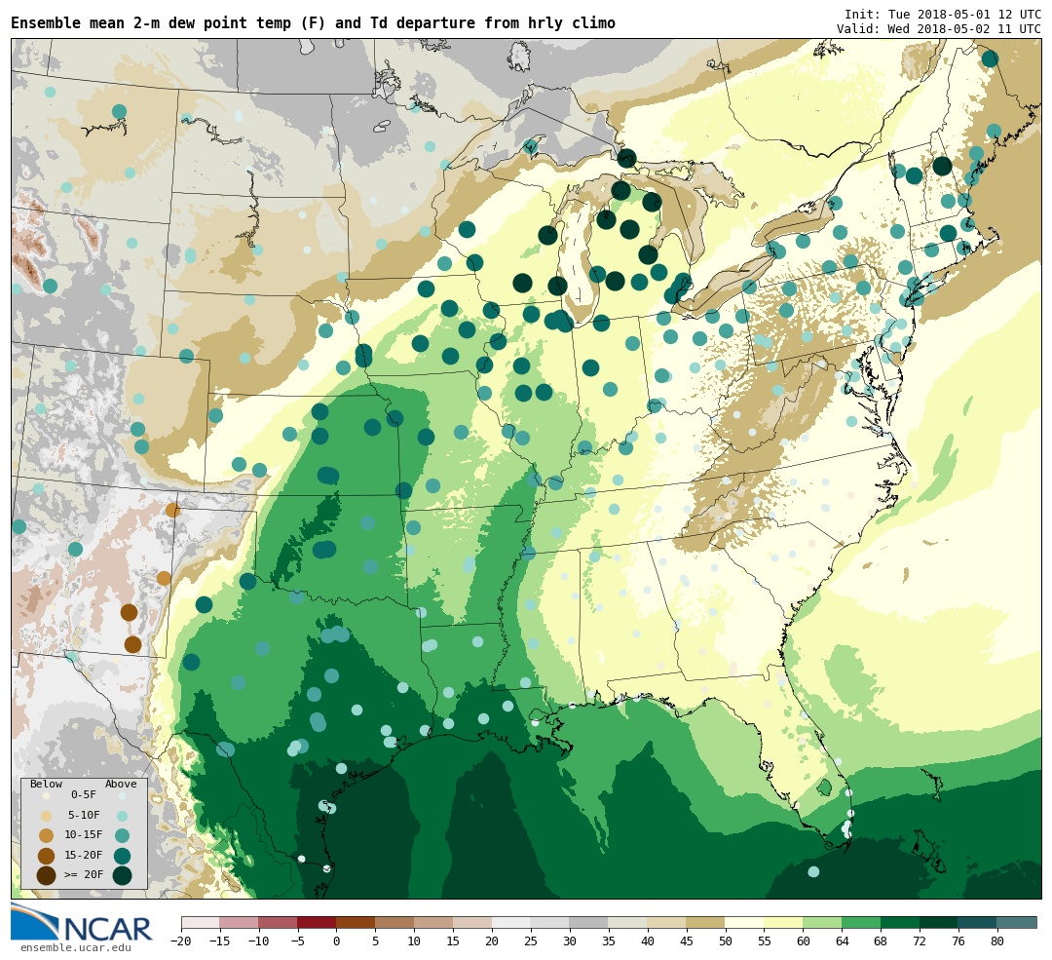Pick the colorbar swatch between 35 and 40
This screenshot has width=1052, height=960.
point(628,922)
